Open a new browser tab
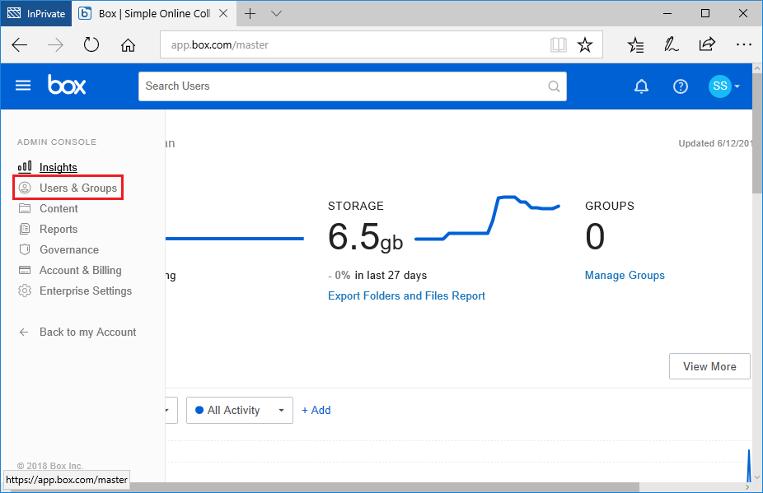 coord(250,14)
